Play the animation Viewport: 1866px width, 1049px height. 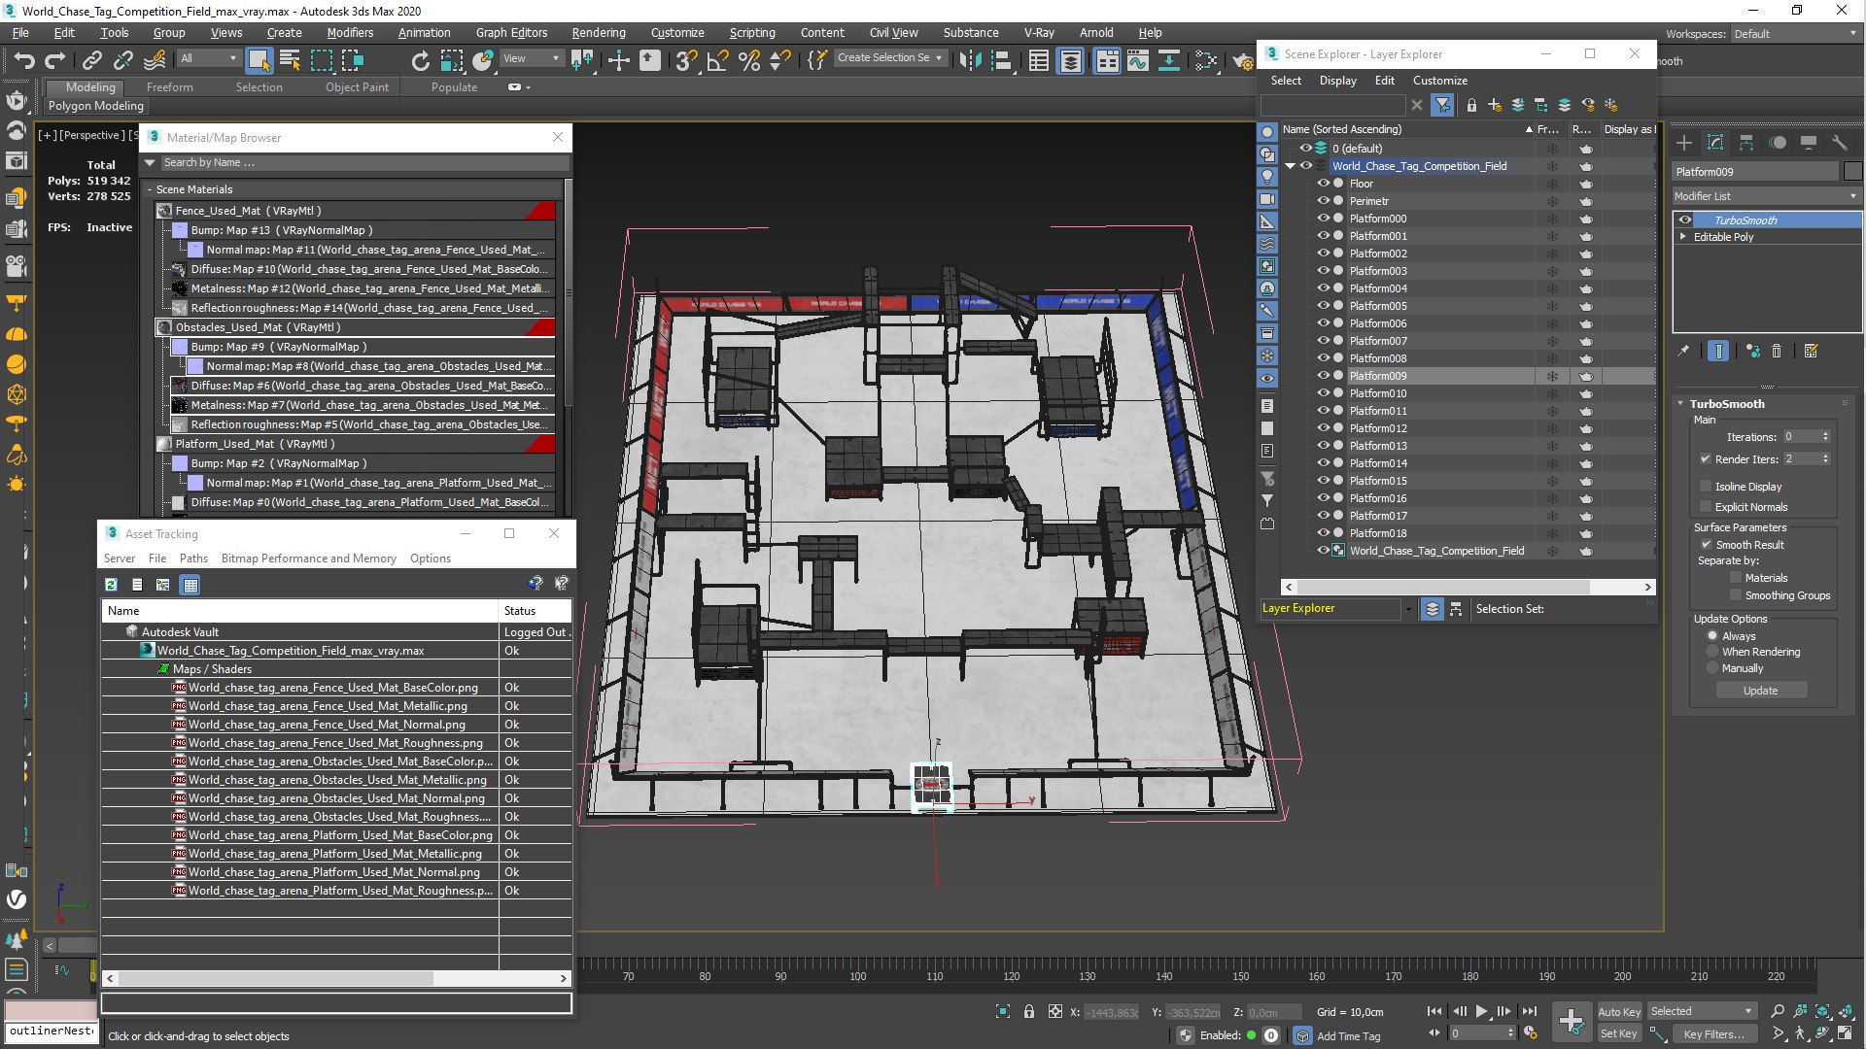click(1481, 1011)
